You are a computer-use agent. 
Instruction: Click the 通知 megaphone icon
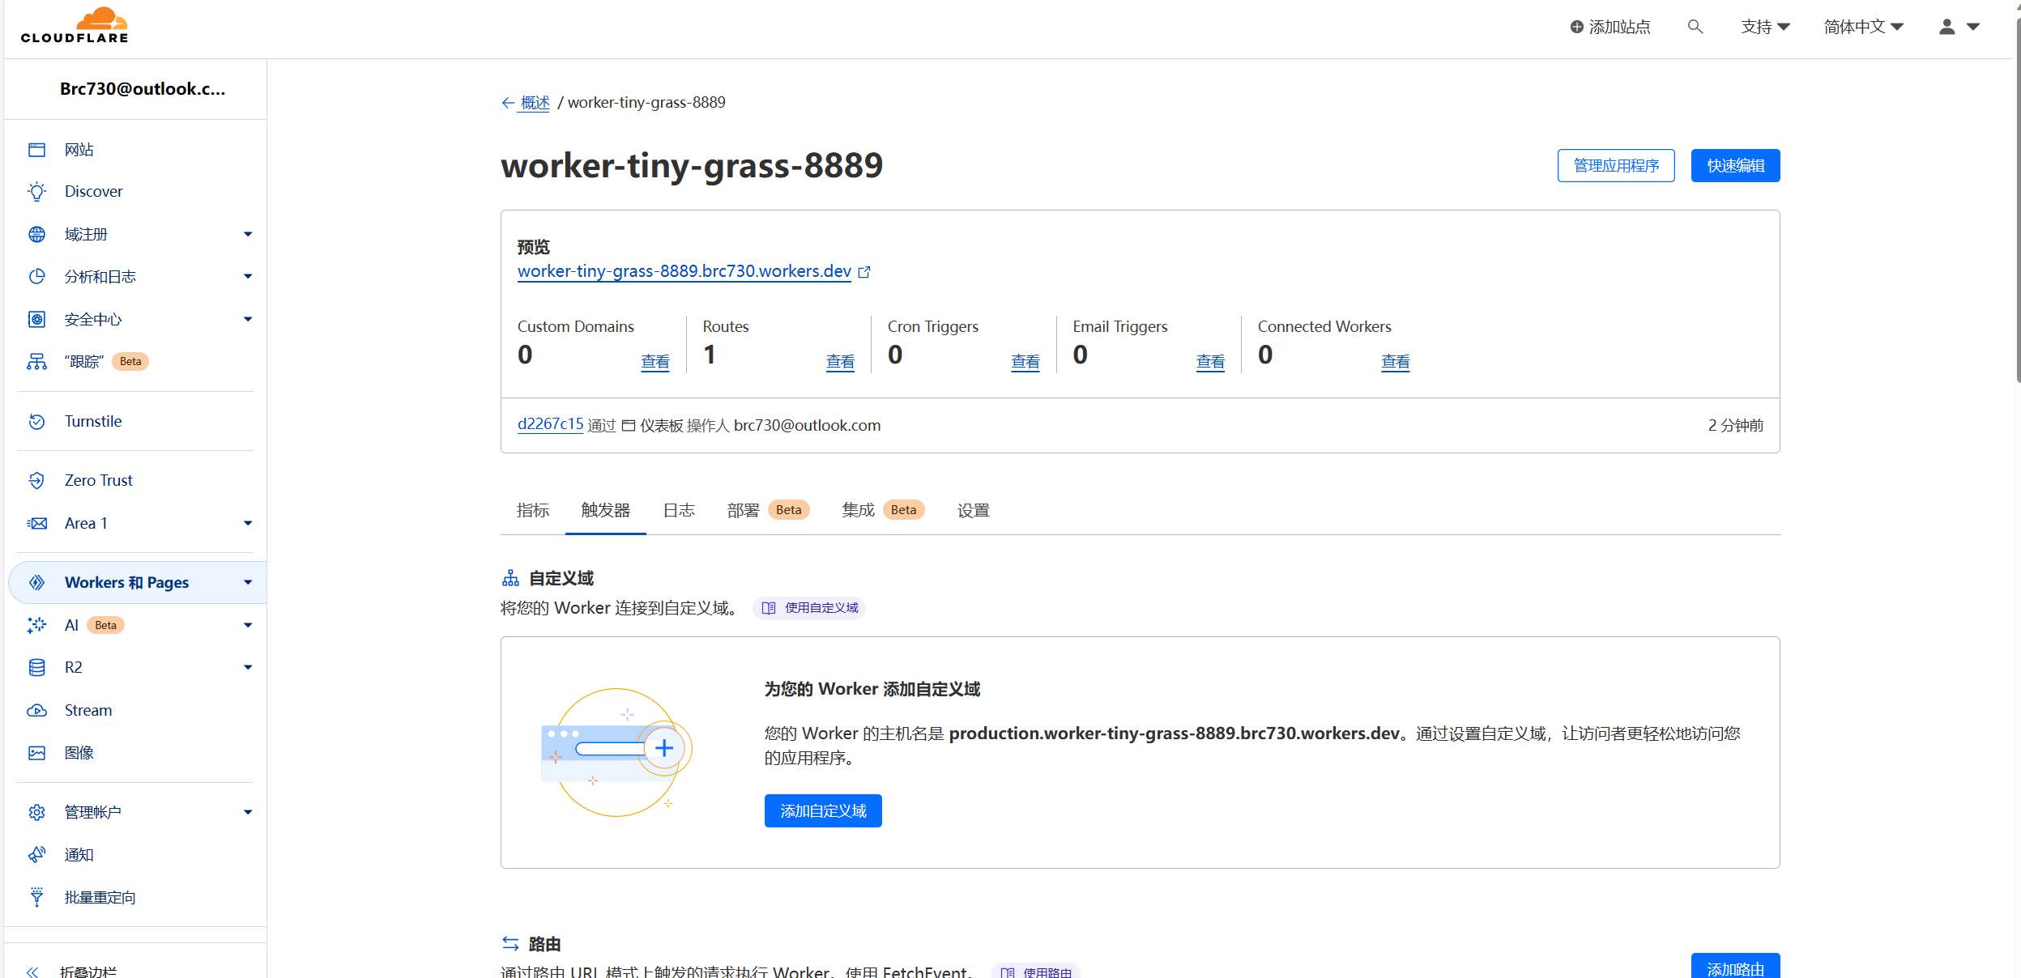tap(36, 855)
